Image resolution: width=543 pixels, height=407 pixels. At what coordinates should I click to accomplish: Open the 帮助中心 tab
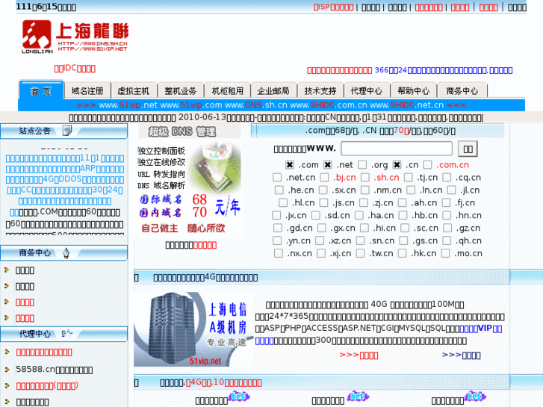pos(414,91)
